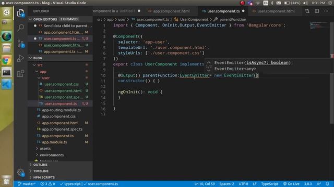334x187 pixels.
Task: Open notifications bell in status bar
Action: tap(327, 184)
